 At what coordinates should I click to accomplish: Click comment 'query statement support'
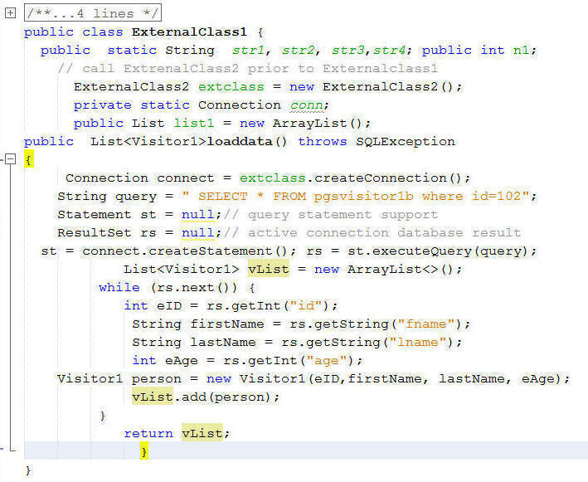(x=343, y=215)
